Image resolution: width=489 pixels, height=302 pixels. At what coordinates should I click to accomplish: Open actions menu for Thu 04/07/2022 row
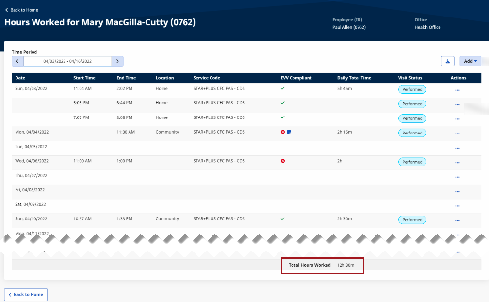[x=457, y=177]
